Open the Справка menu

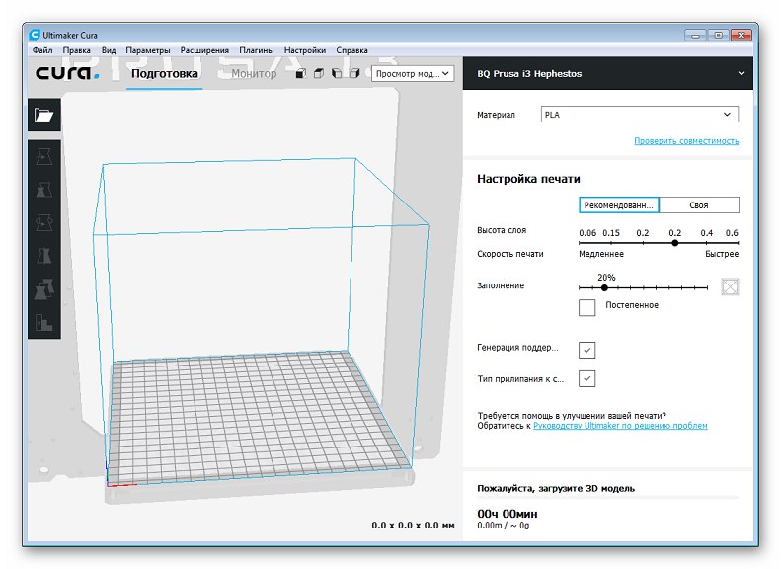click(351, 50)
